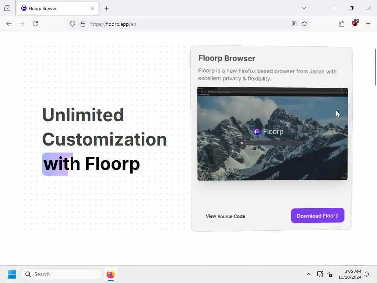The image size is (377, 283).
Task: Open tracking protection shield icon
Action: coord(73,24)
